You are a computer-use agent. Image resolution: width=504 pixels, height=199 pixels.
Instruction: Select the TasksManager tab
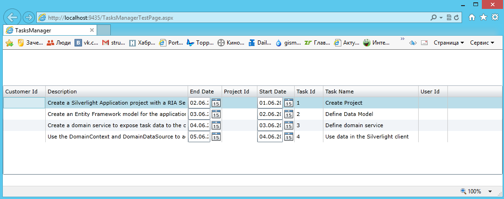50,30
